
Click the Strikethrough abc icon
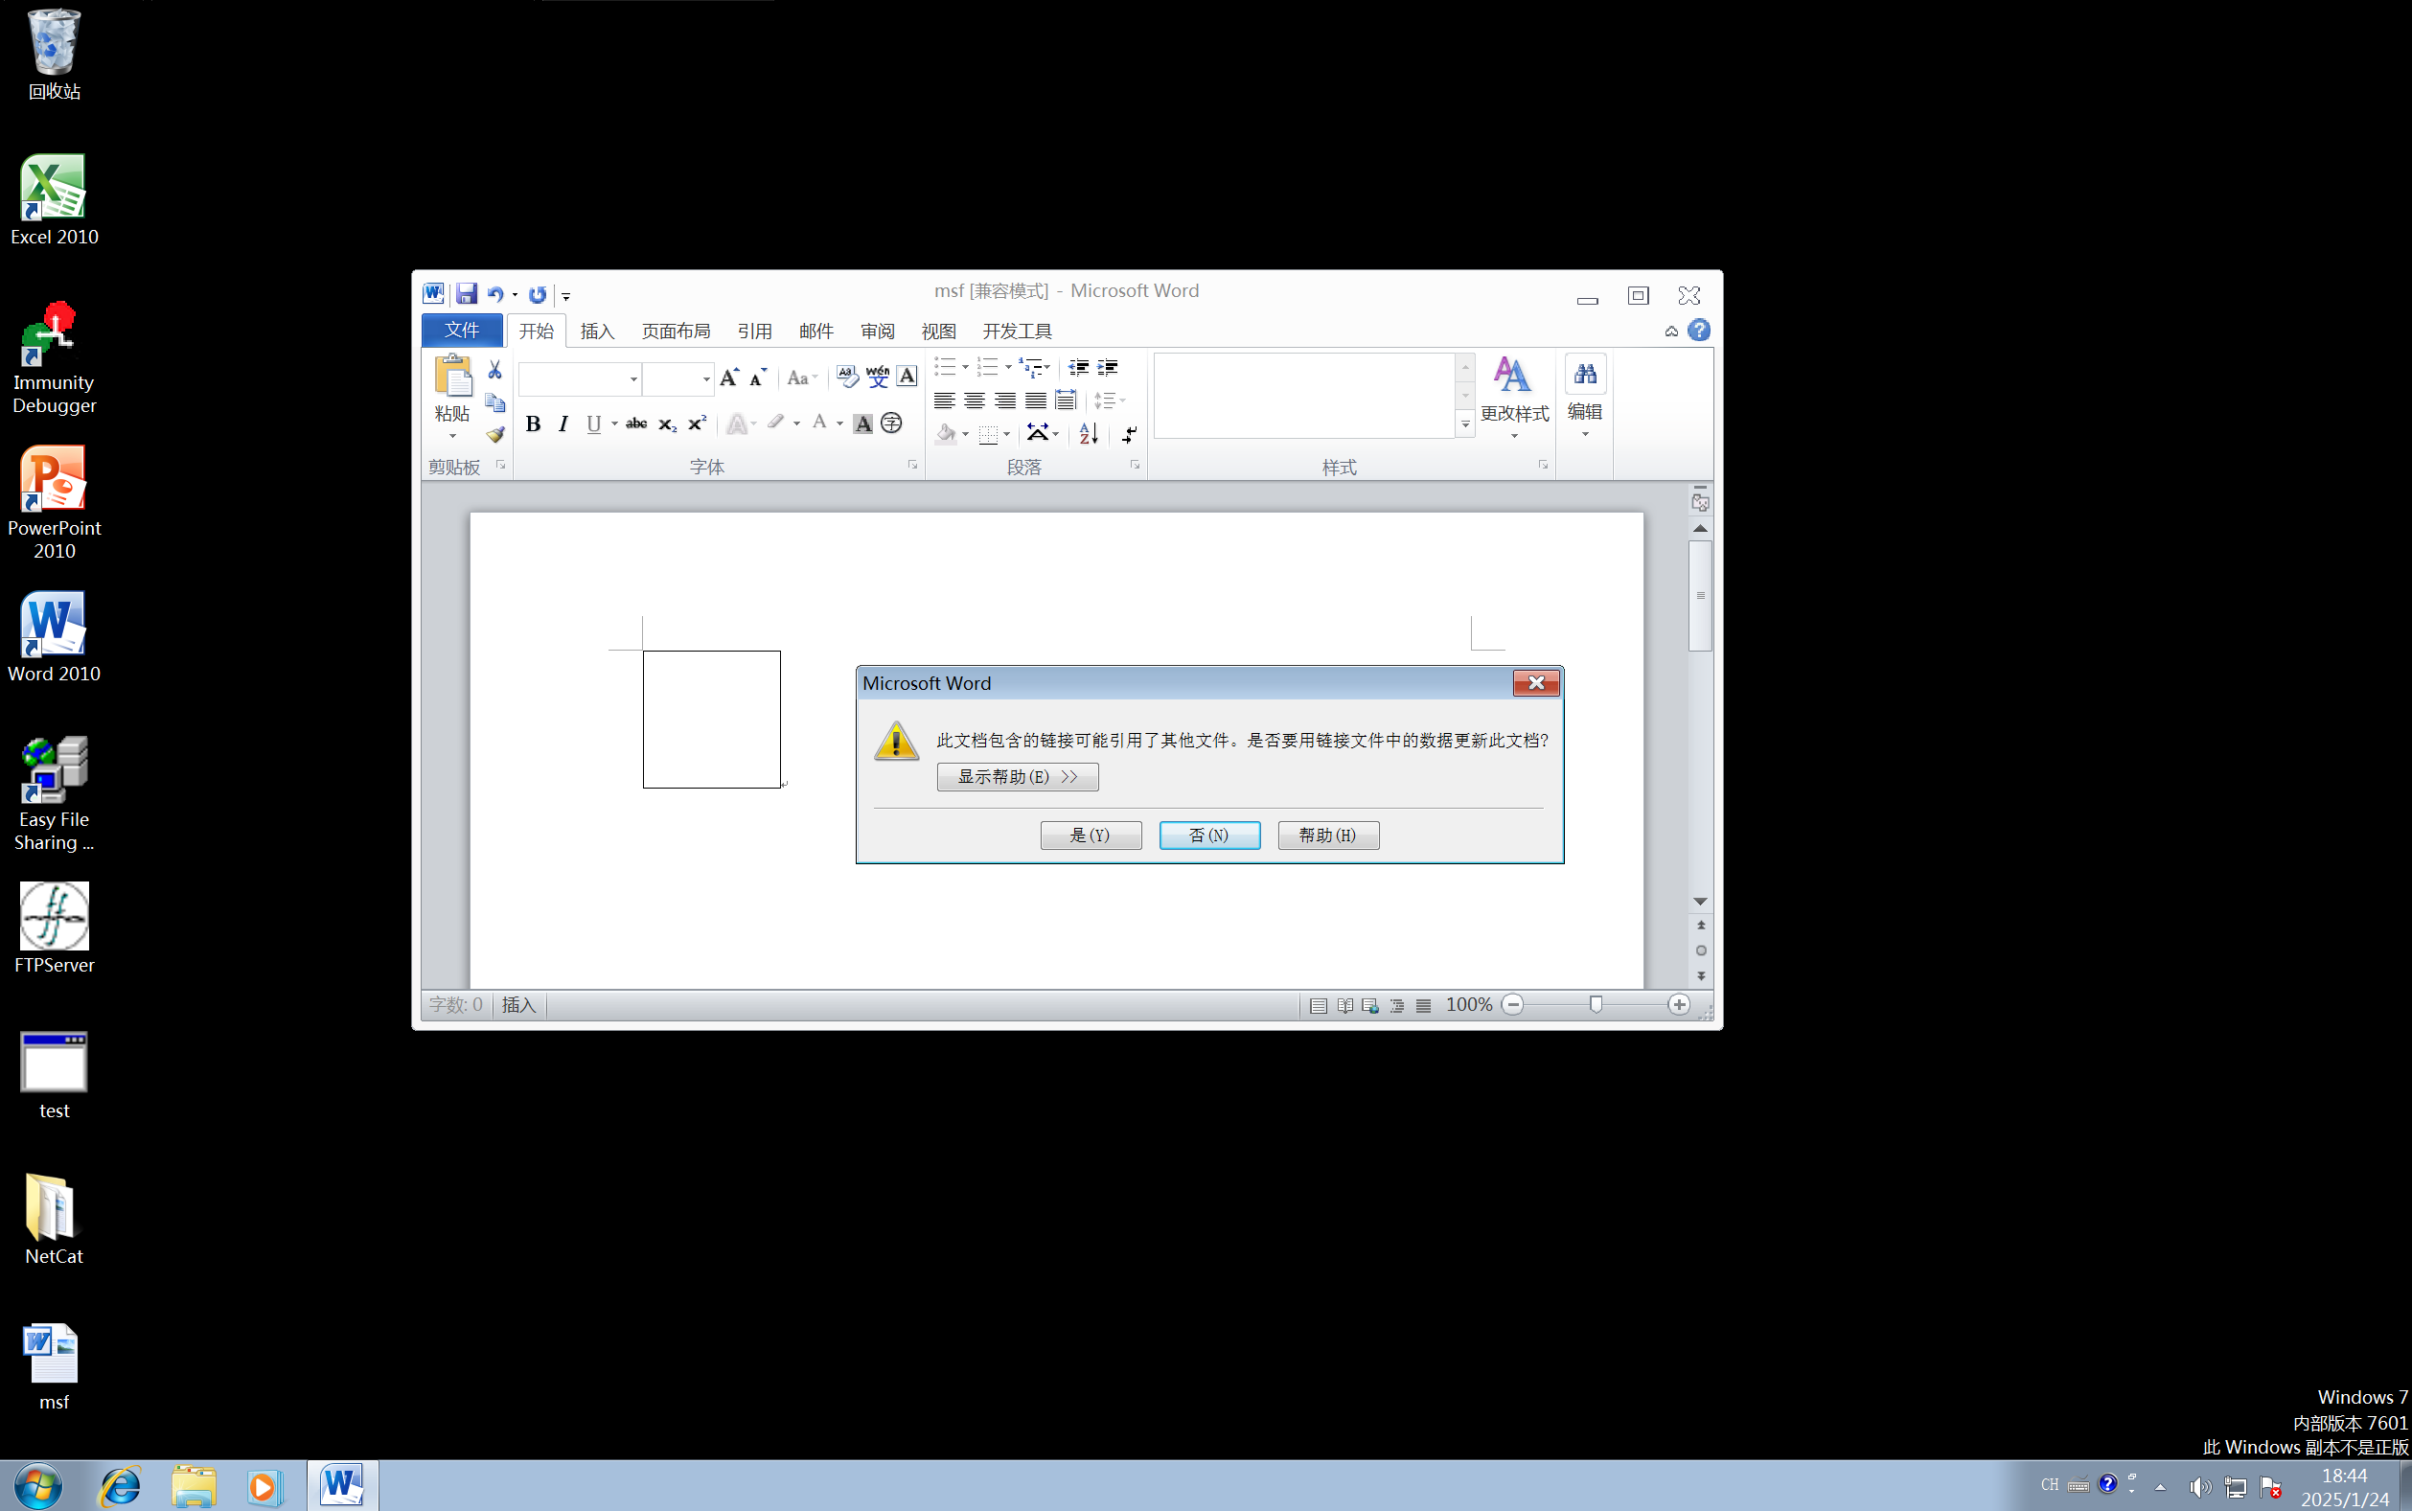coord(635,424)
